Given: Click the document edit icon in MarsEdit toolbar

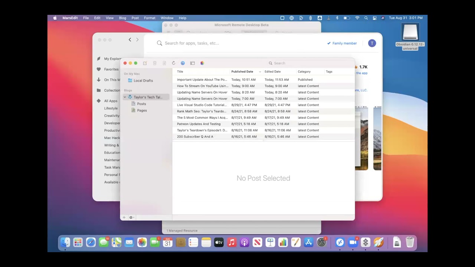Looking at the screenshot, I should [x=164, y=63].
